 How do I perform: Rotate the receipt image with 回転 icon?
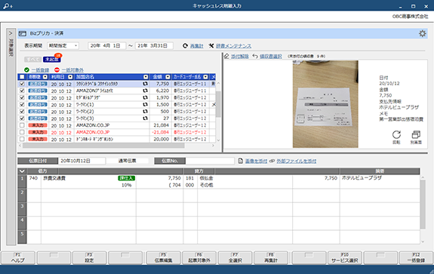tap(396, 135)
